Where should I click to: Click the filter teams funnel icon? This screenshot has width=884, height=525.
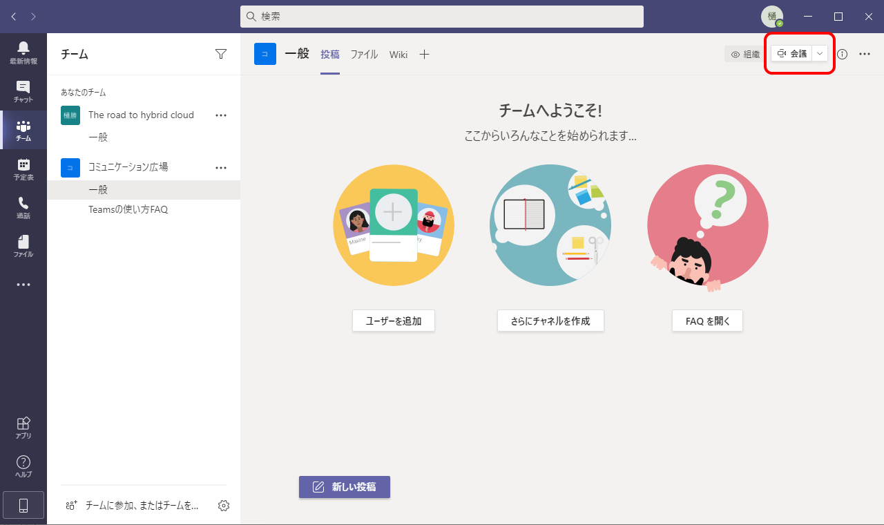221,54
